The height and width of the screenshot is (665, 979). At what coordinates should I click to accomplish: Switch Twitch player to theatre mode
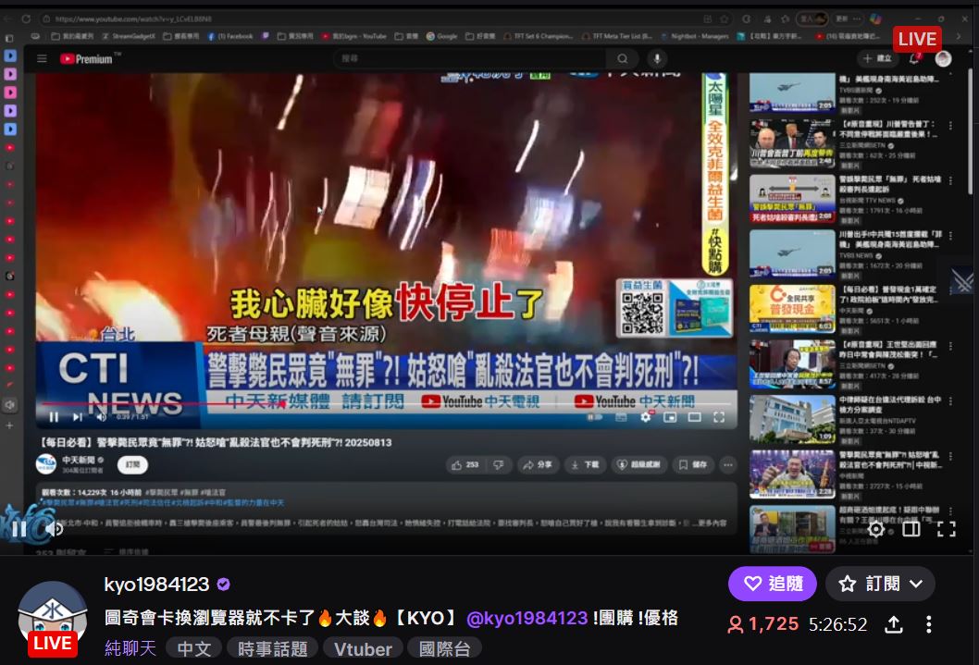pos(911,529)
